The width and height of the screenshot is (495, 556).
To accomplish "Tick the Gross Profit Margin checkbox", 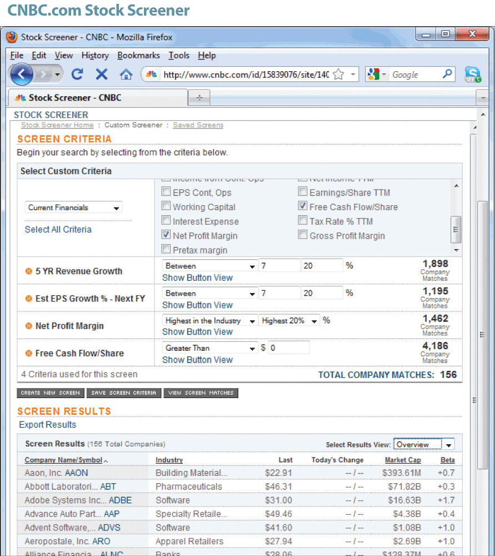I will (x=303, y=235).
